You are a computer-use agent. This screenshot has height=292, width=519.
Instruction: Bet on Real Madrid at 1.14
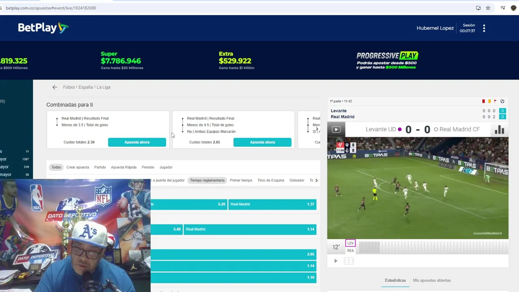coord(250,229)
